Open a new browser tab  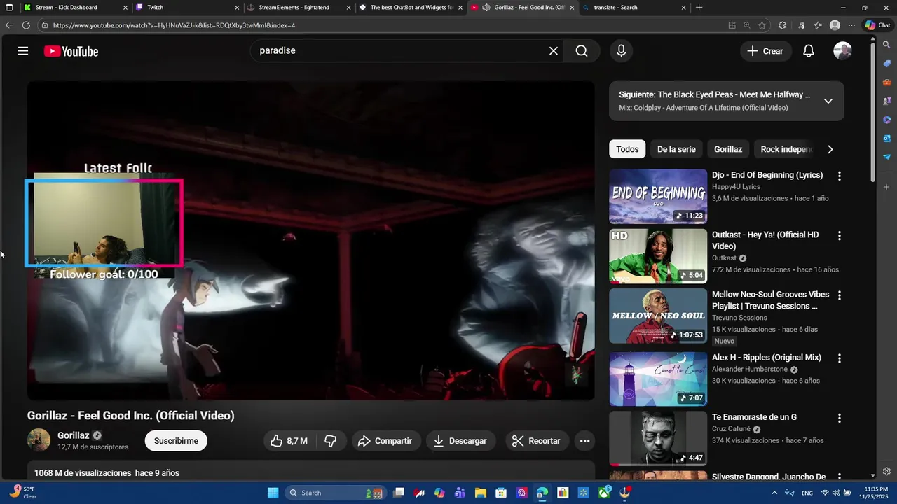[x=699, y=8]
